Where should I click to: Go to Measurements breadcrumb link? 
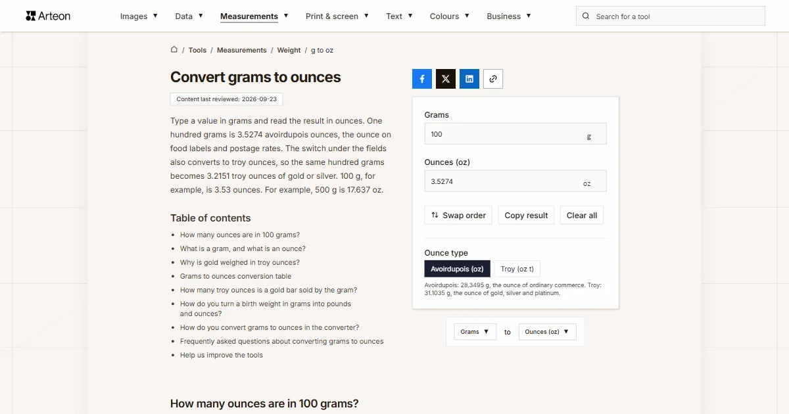click(242, 50)
